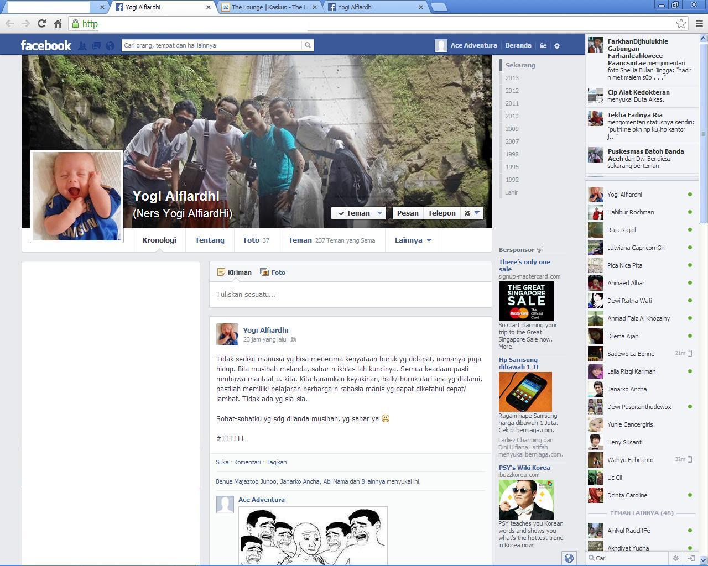Click the Tuliskan sesuatu post field
Screen dimensions: 708x566
[x=350, y=294]
